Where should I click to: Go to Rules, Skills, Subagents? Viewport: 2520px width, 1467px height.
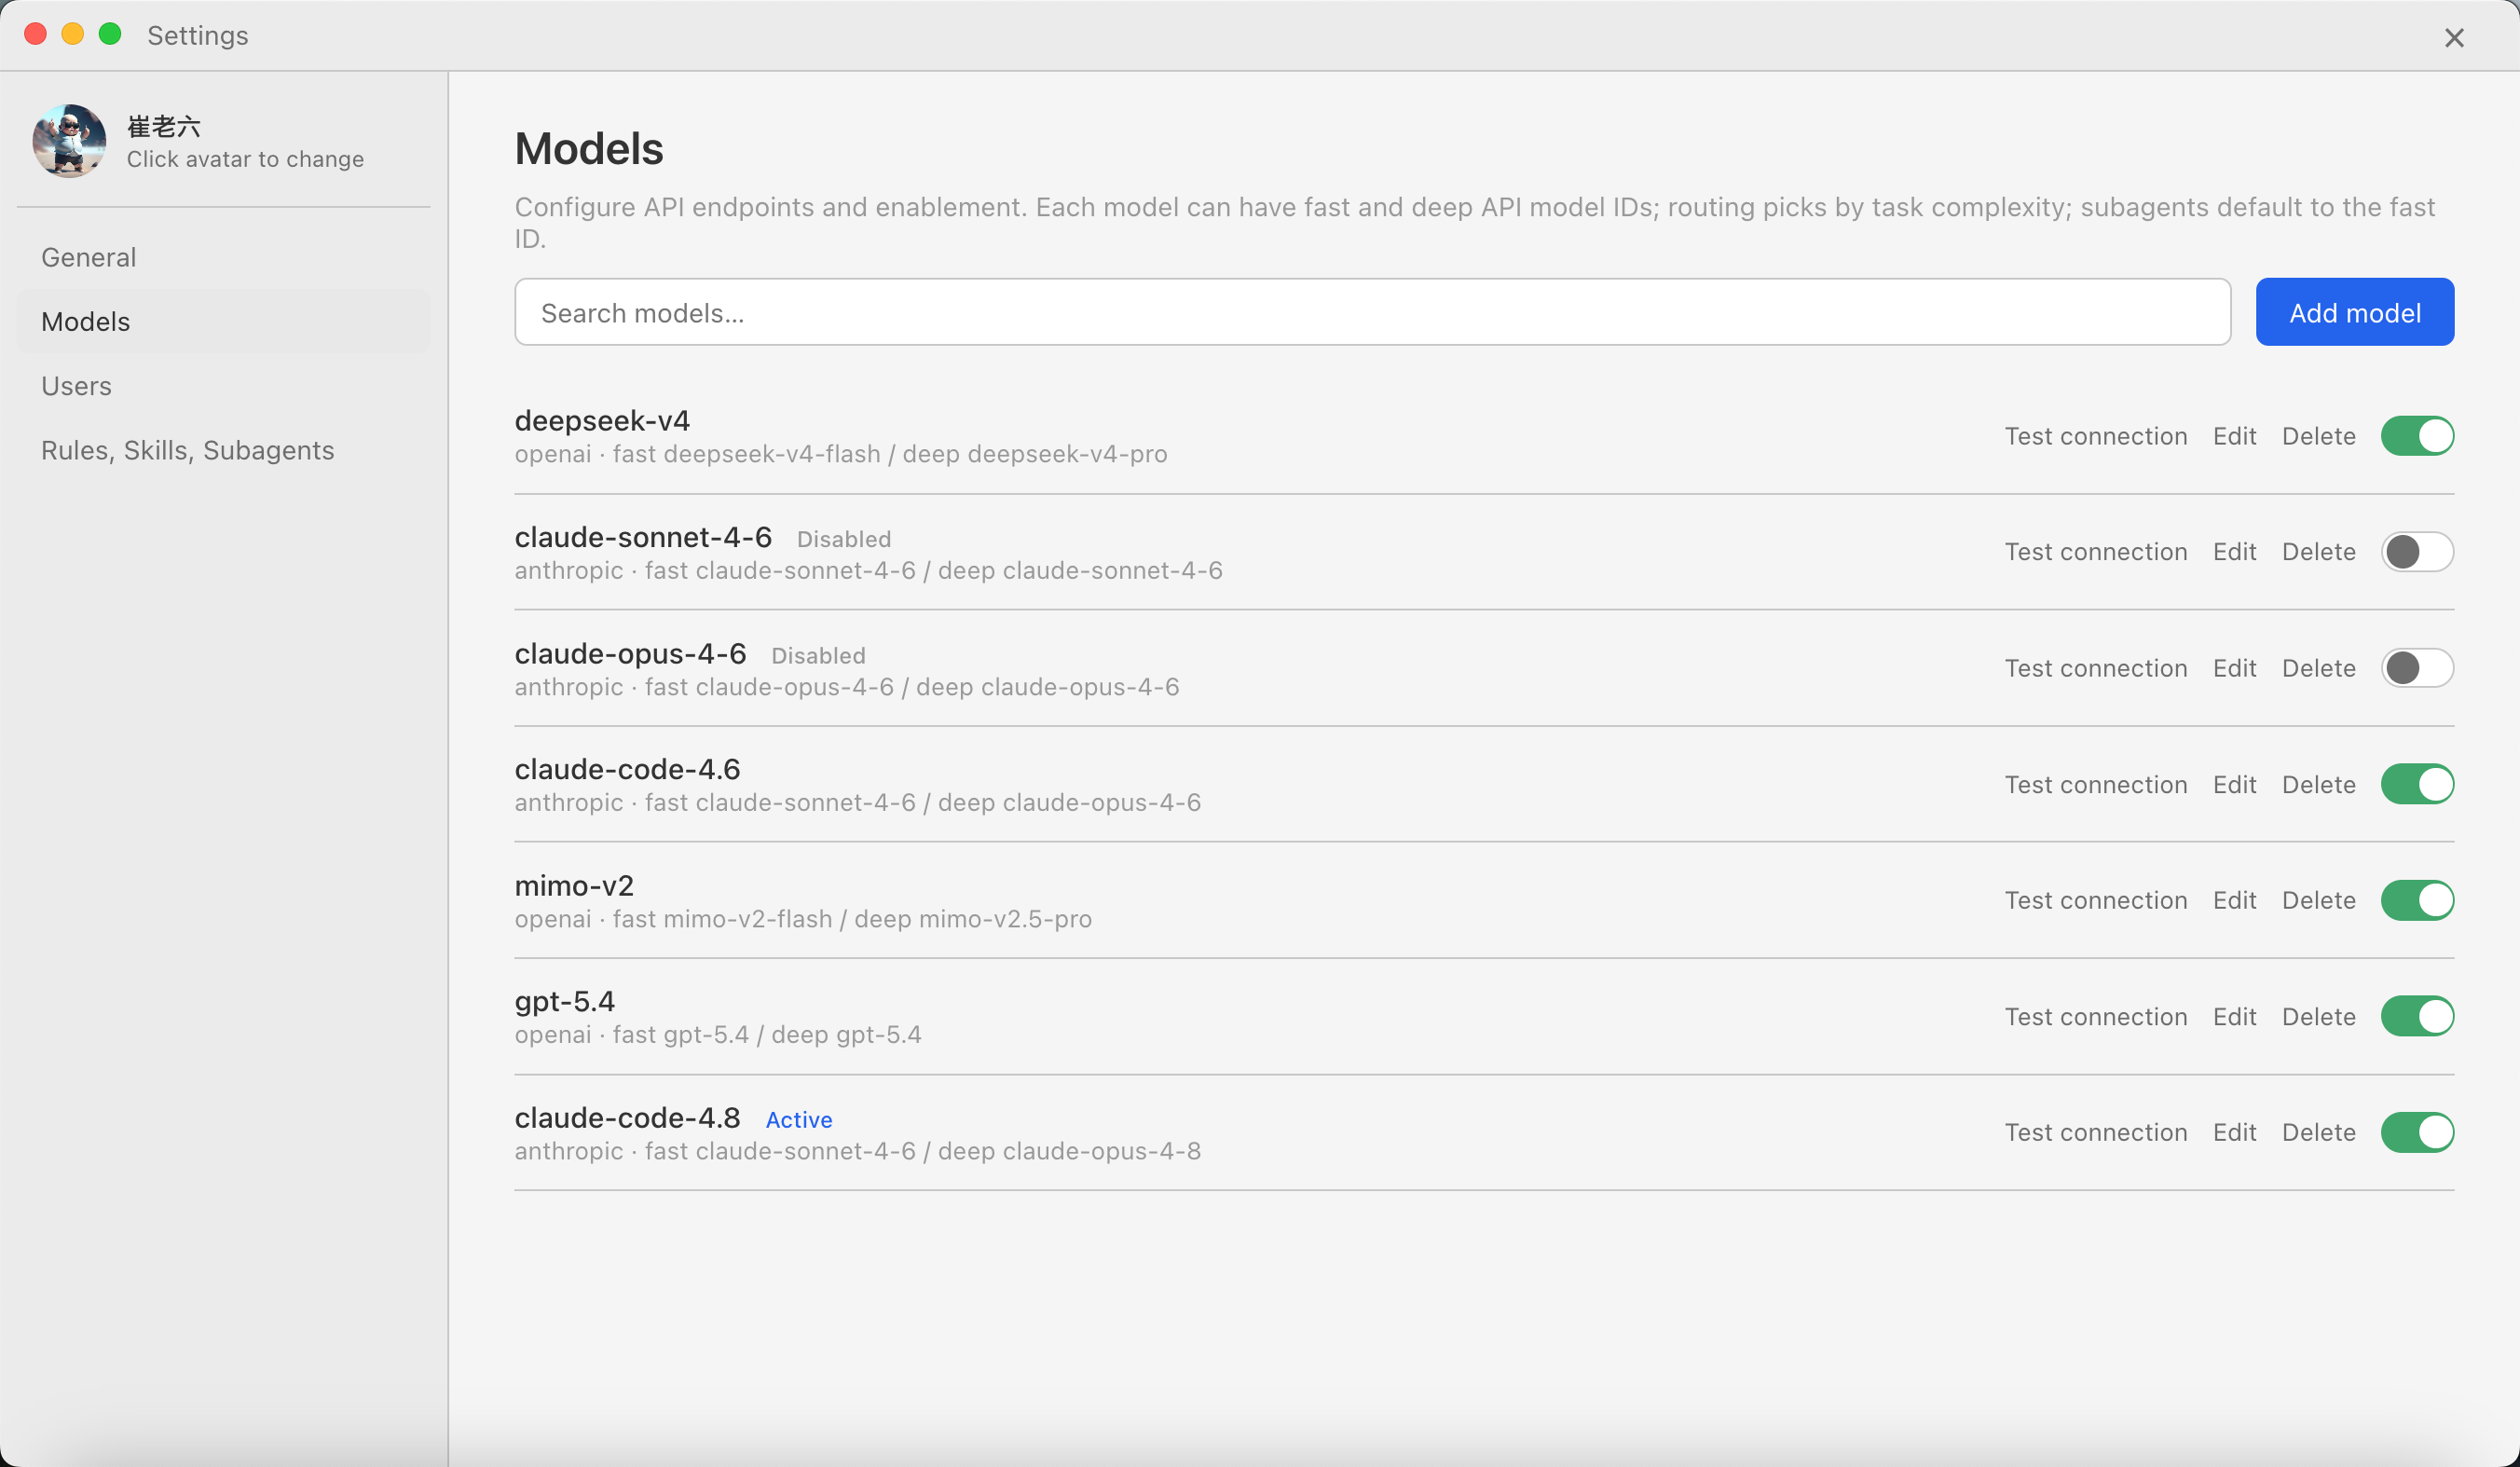click(x=223, y=450)
